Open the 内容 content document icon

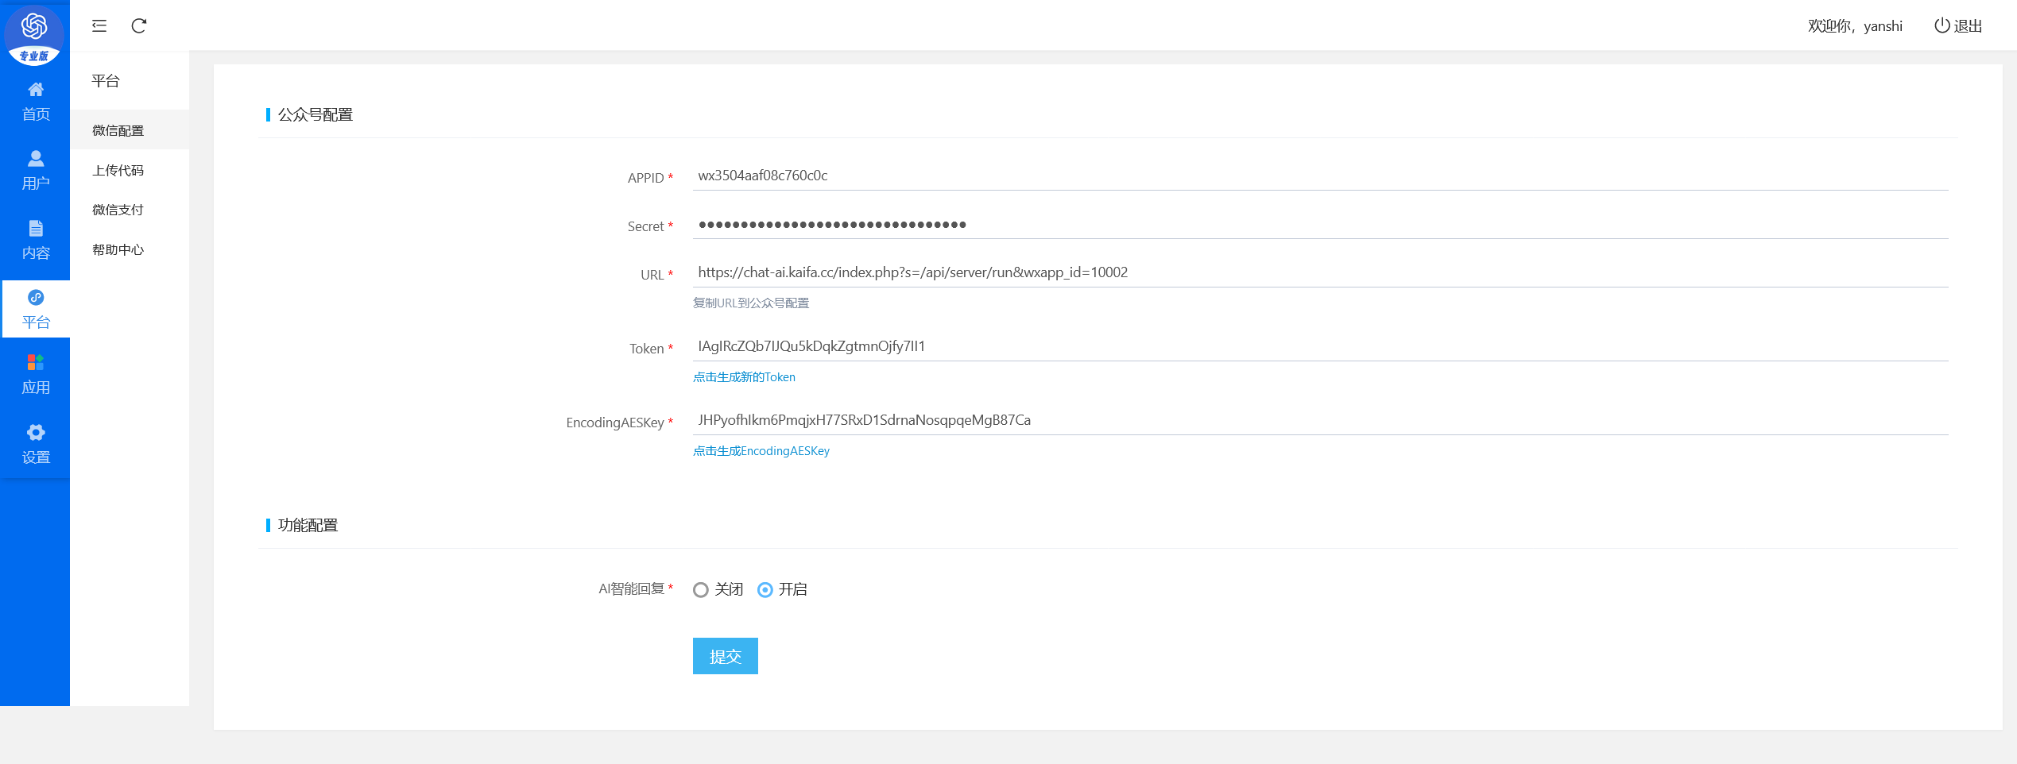pos(36,229)
